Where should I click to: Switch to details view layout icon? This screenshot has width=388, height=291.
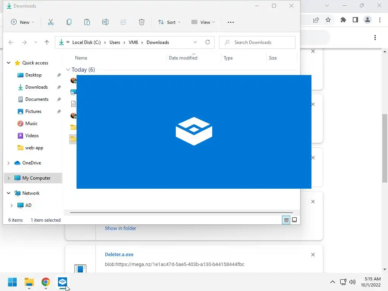(286, 220)
